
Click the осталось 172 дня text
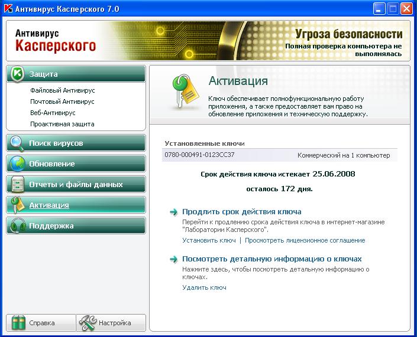[279, 189]
